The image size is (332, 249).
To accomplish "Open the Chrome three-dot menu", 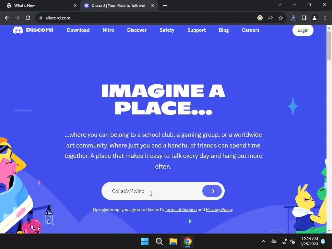I will pos(325,18).
